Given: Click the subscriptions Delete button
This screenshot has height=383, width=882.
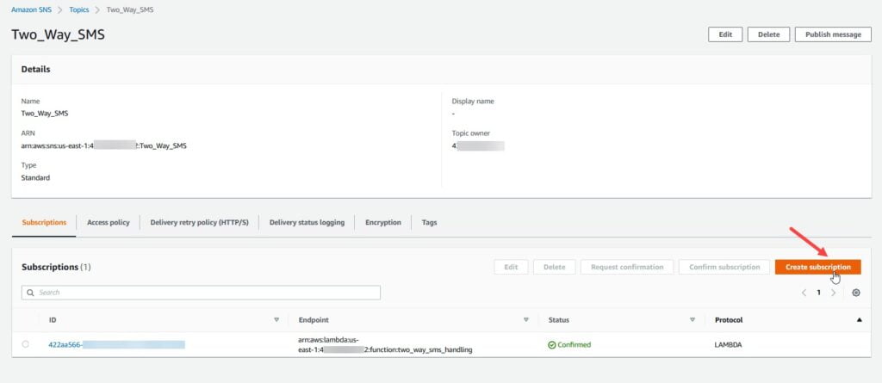Looking at the screenshot, I should pos(554,267).
